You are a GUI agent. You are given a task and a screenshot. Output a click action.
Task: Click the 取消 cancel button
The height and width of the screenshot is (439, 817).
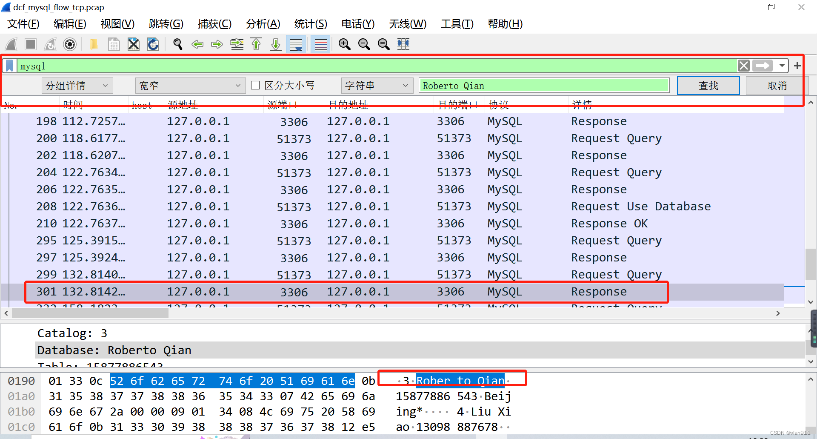coord(777,86)
